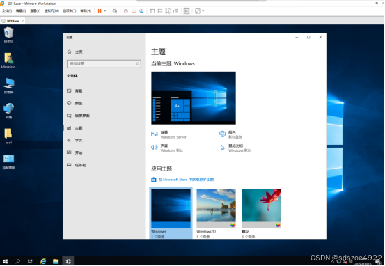
Task: Open the snapshot manager icon
Action: 141,11
